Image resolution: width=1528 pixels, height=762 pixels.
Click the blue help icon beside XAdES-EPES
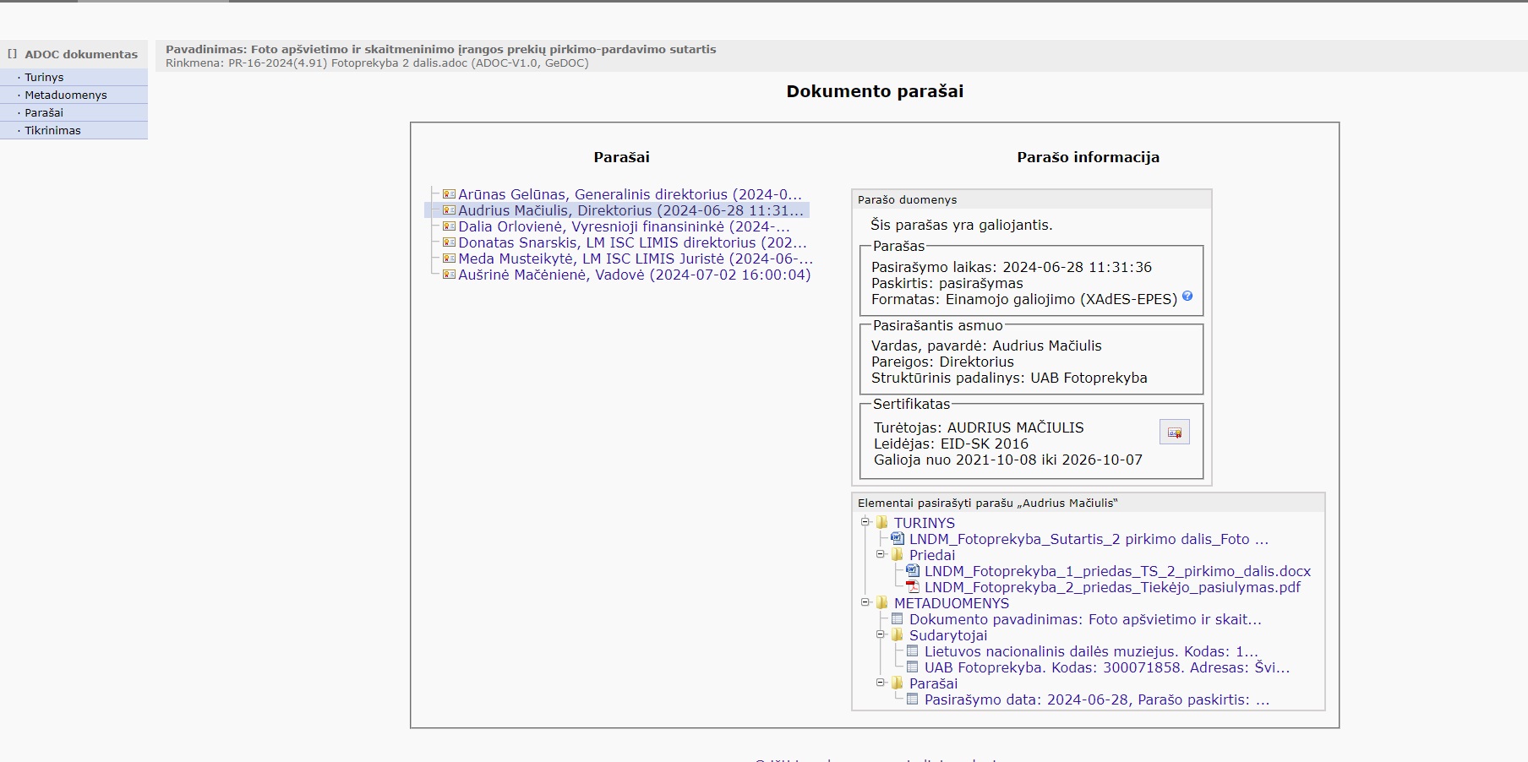[x=1187, y=297]
